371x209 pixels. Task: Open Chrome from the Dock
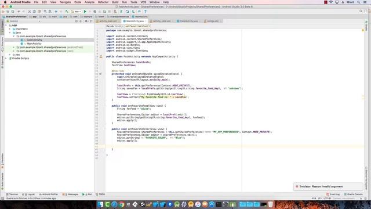tap(121, 204)
